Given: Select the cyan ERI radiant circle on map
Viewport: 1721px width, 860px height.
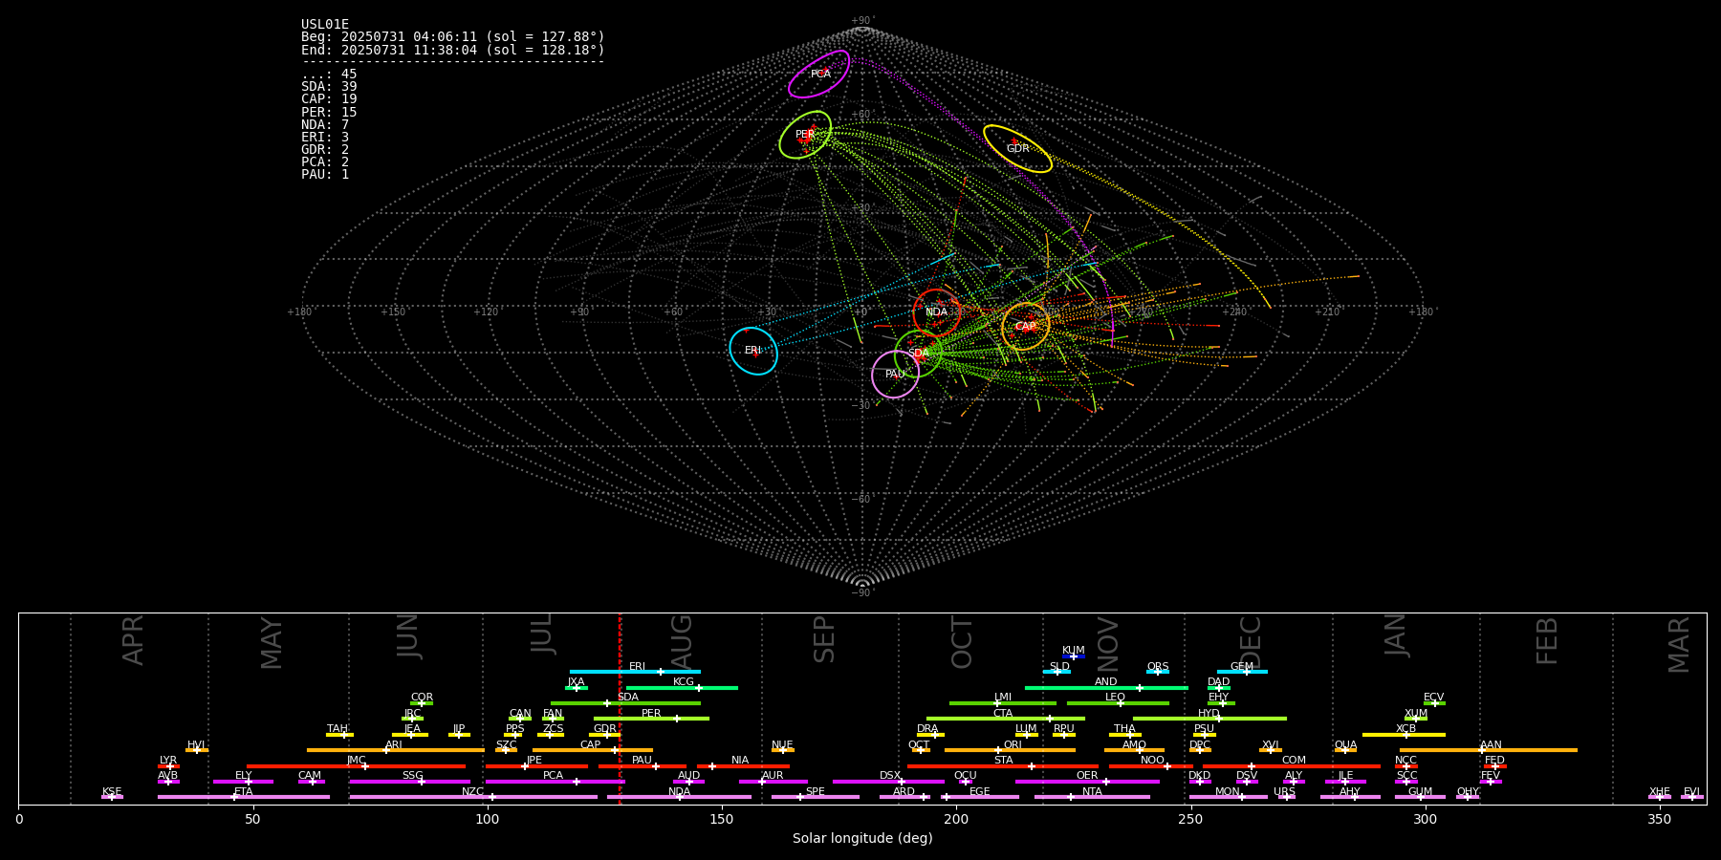Looking at the screenshot, I should (x=753, y=351).
